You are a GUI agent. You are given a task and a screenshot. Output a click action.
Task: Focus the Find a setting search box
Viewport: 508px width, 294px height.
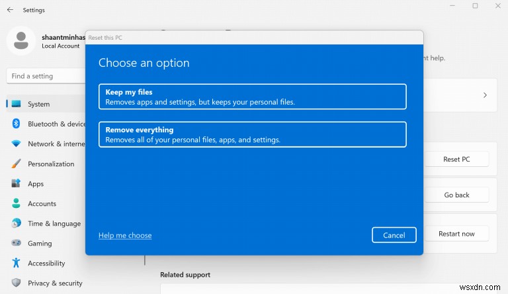(x=46, y=76)
